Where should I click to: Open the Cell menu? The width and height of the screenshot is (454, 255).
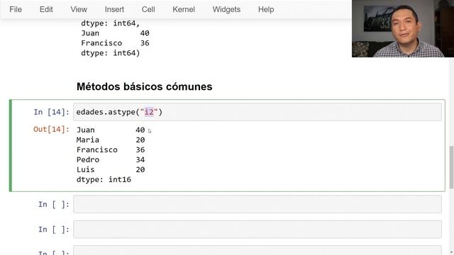point(148,9)
